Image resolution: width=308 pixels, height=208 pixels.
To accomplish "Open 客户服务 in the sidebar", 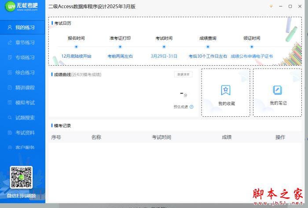I will click(22, 147).
